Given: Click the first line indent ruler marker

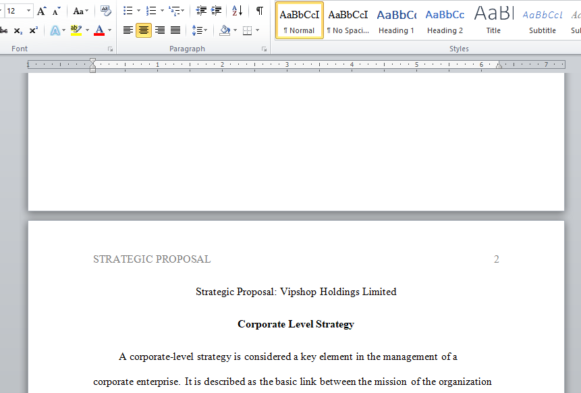Looking at the screenshot, I should point(92,61).
